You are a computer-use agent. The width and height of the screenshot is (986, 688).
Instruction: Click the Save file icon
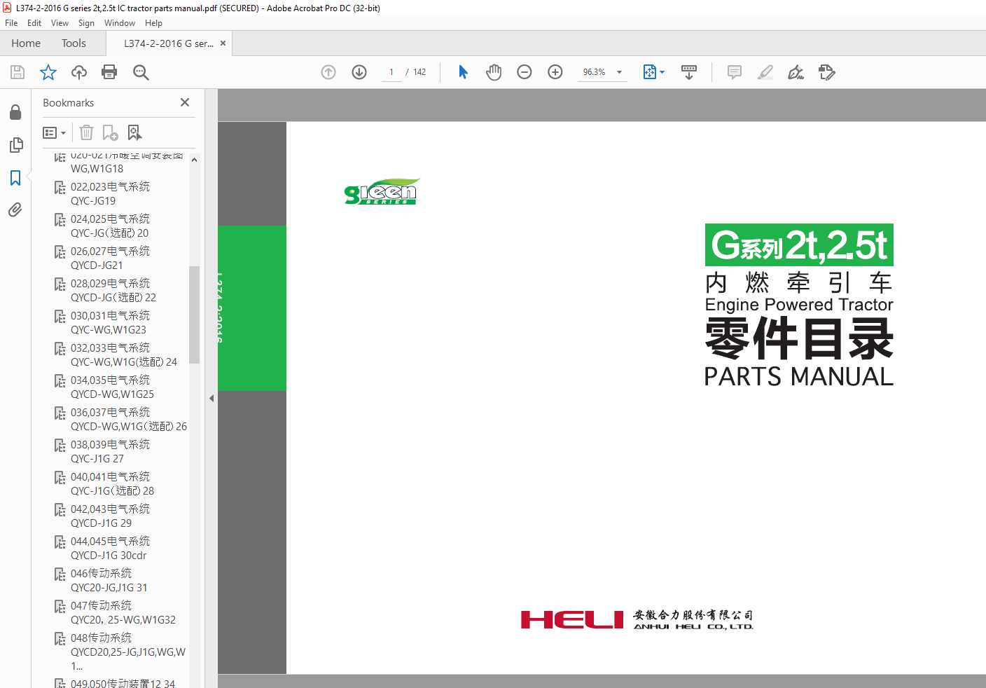pos(18,72)
